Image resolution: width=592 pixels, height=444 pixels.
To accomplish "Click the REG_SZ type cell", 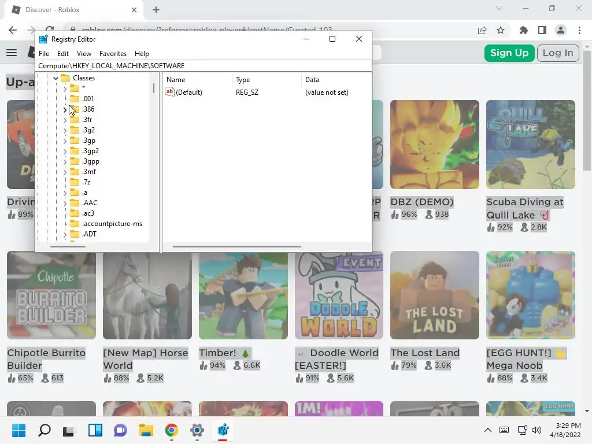I will (247, 92).
